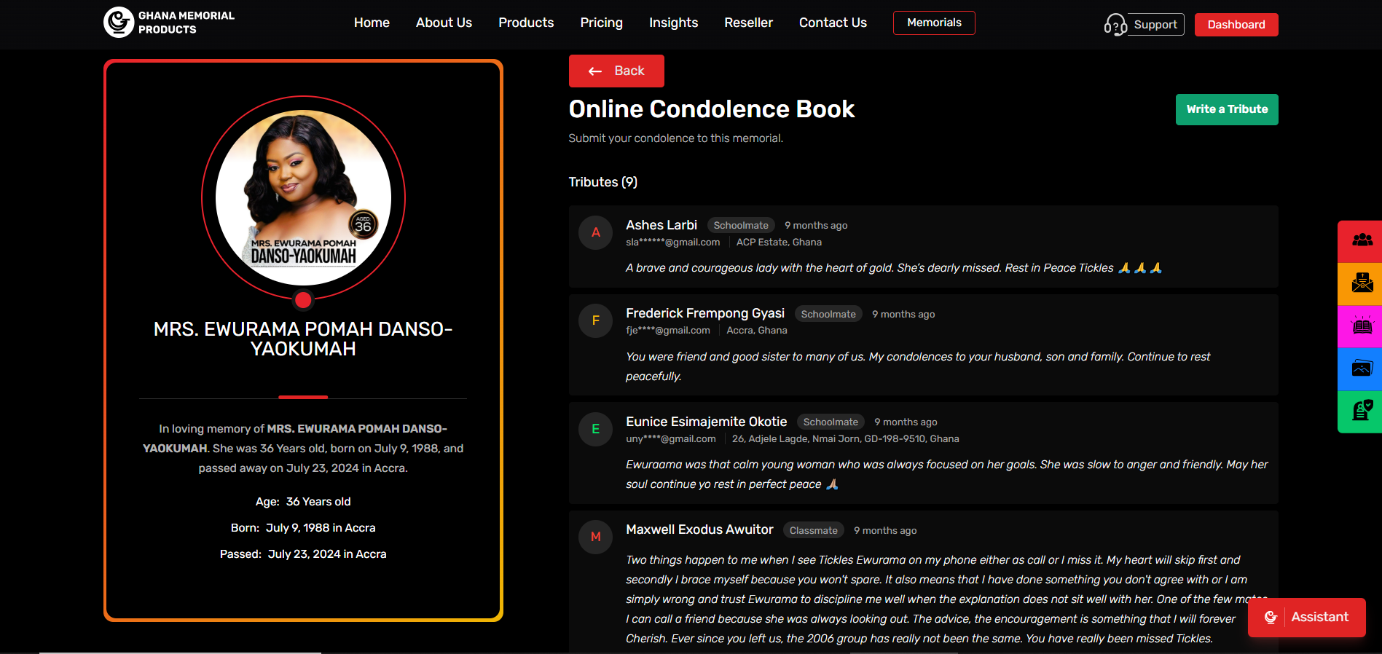Screen dimensions: 1382x654
Task: Click Eunice Esimajemite Okotie's avatar E
Action: [595, 429]
